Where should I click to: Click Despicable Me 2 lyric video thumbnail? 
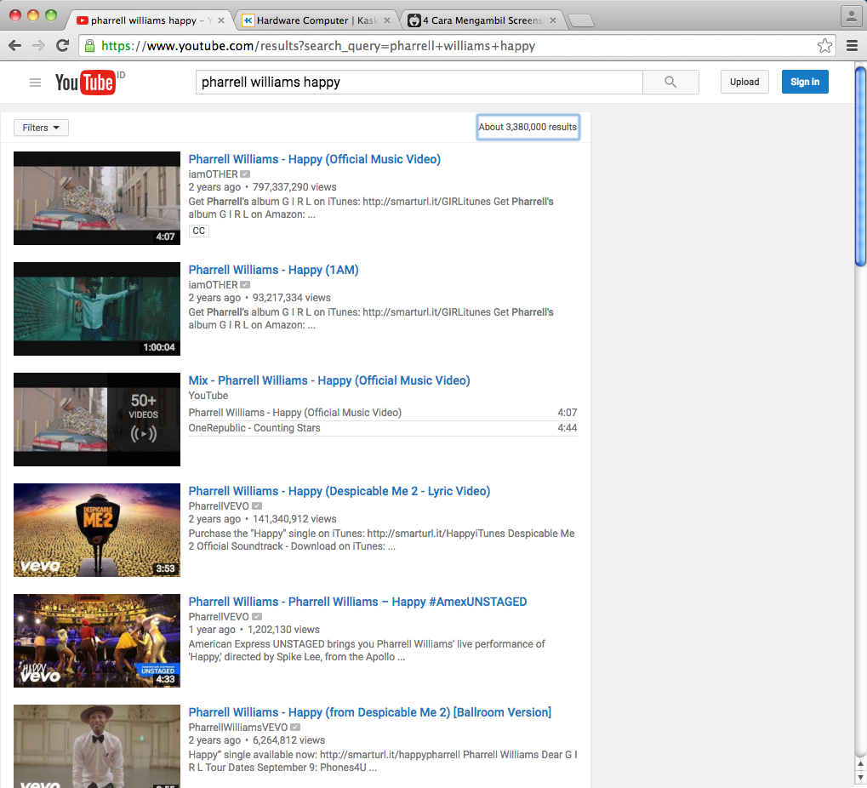coord(97,530)
